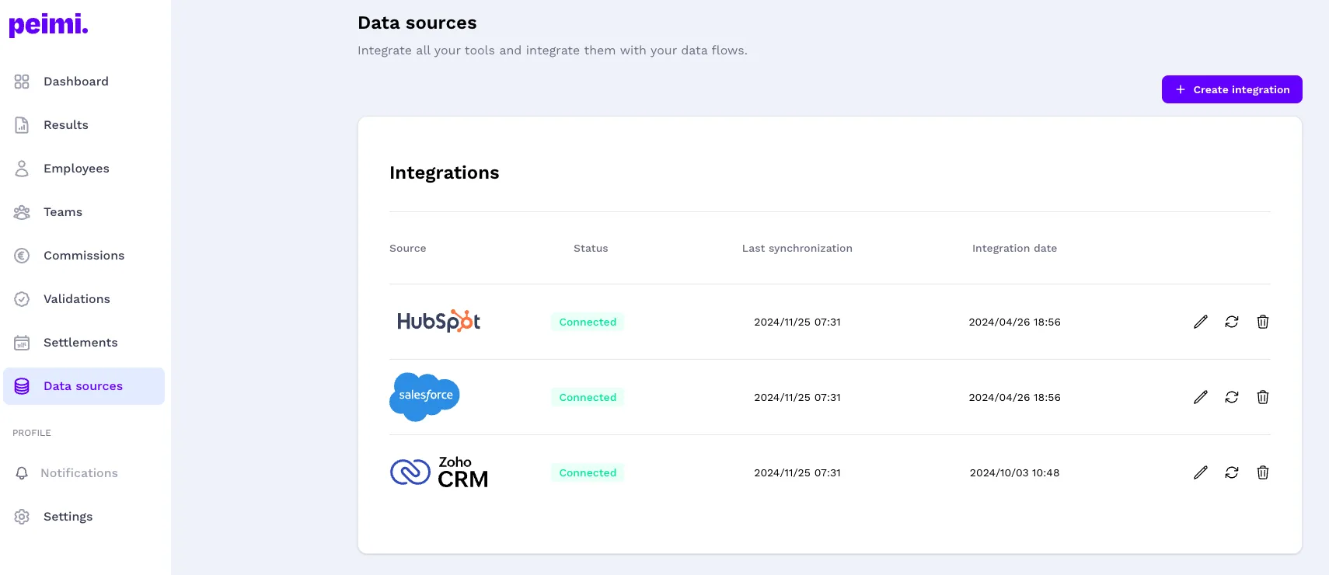Click the Last synchronization column header
Screen dimensions: 1329x575
(x=797, y=249)
